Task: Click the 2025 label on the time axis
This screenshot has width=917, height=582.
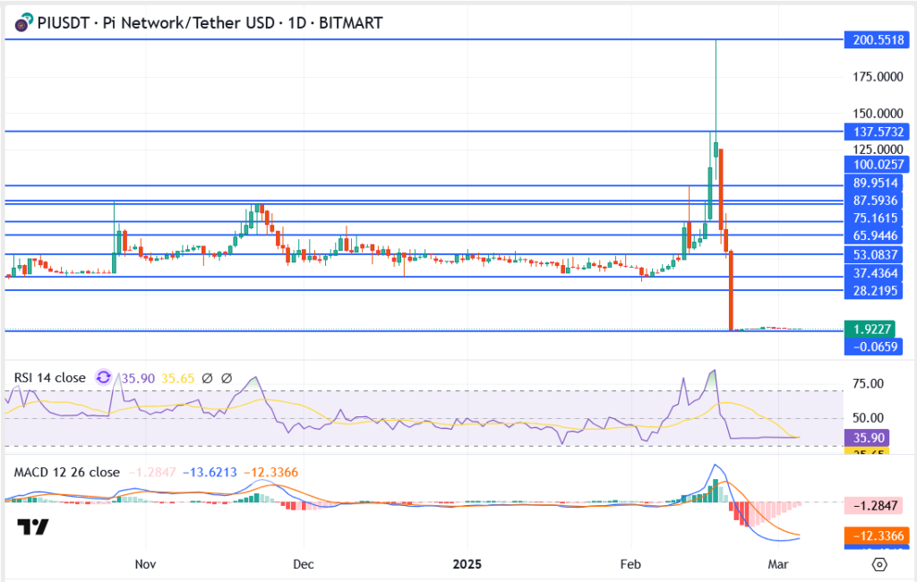Action: [x=467, y=565]
